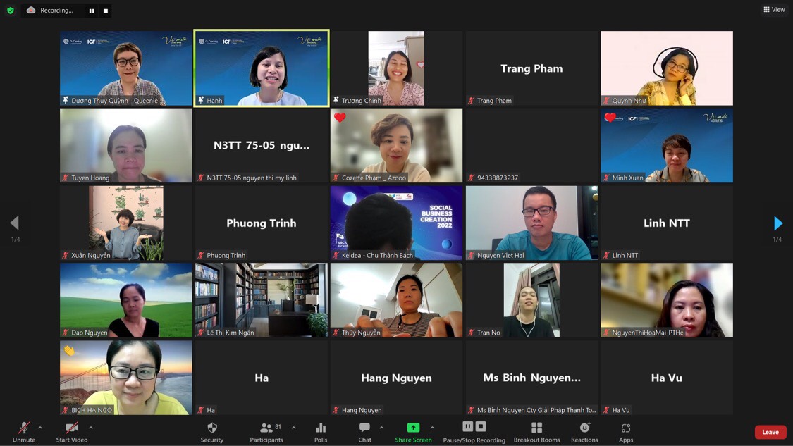The width and height of the screenshot is (793, 446).
Task: Select Tuyen Hoang video tile
Action: point(126,146)
